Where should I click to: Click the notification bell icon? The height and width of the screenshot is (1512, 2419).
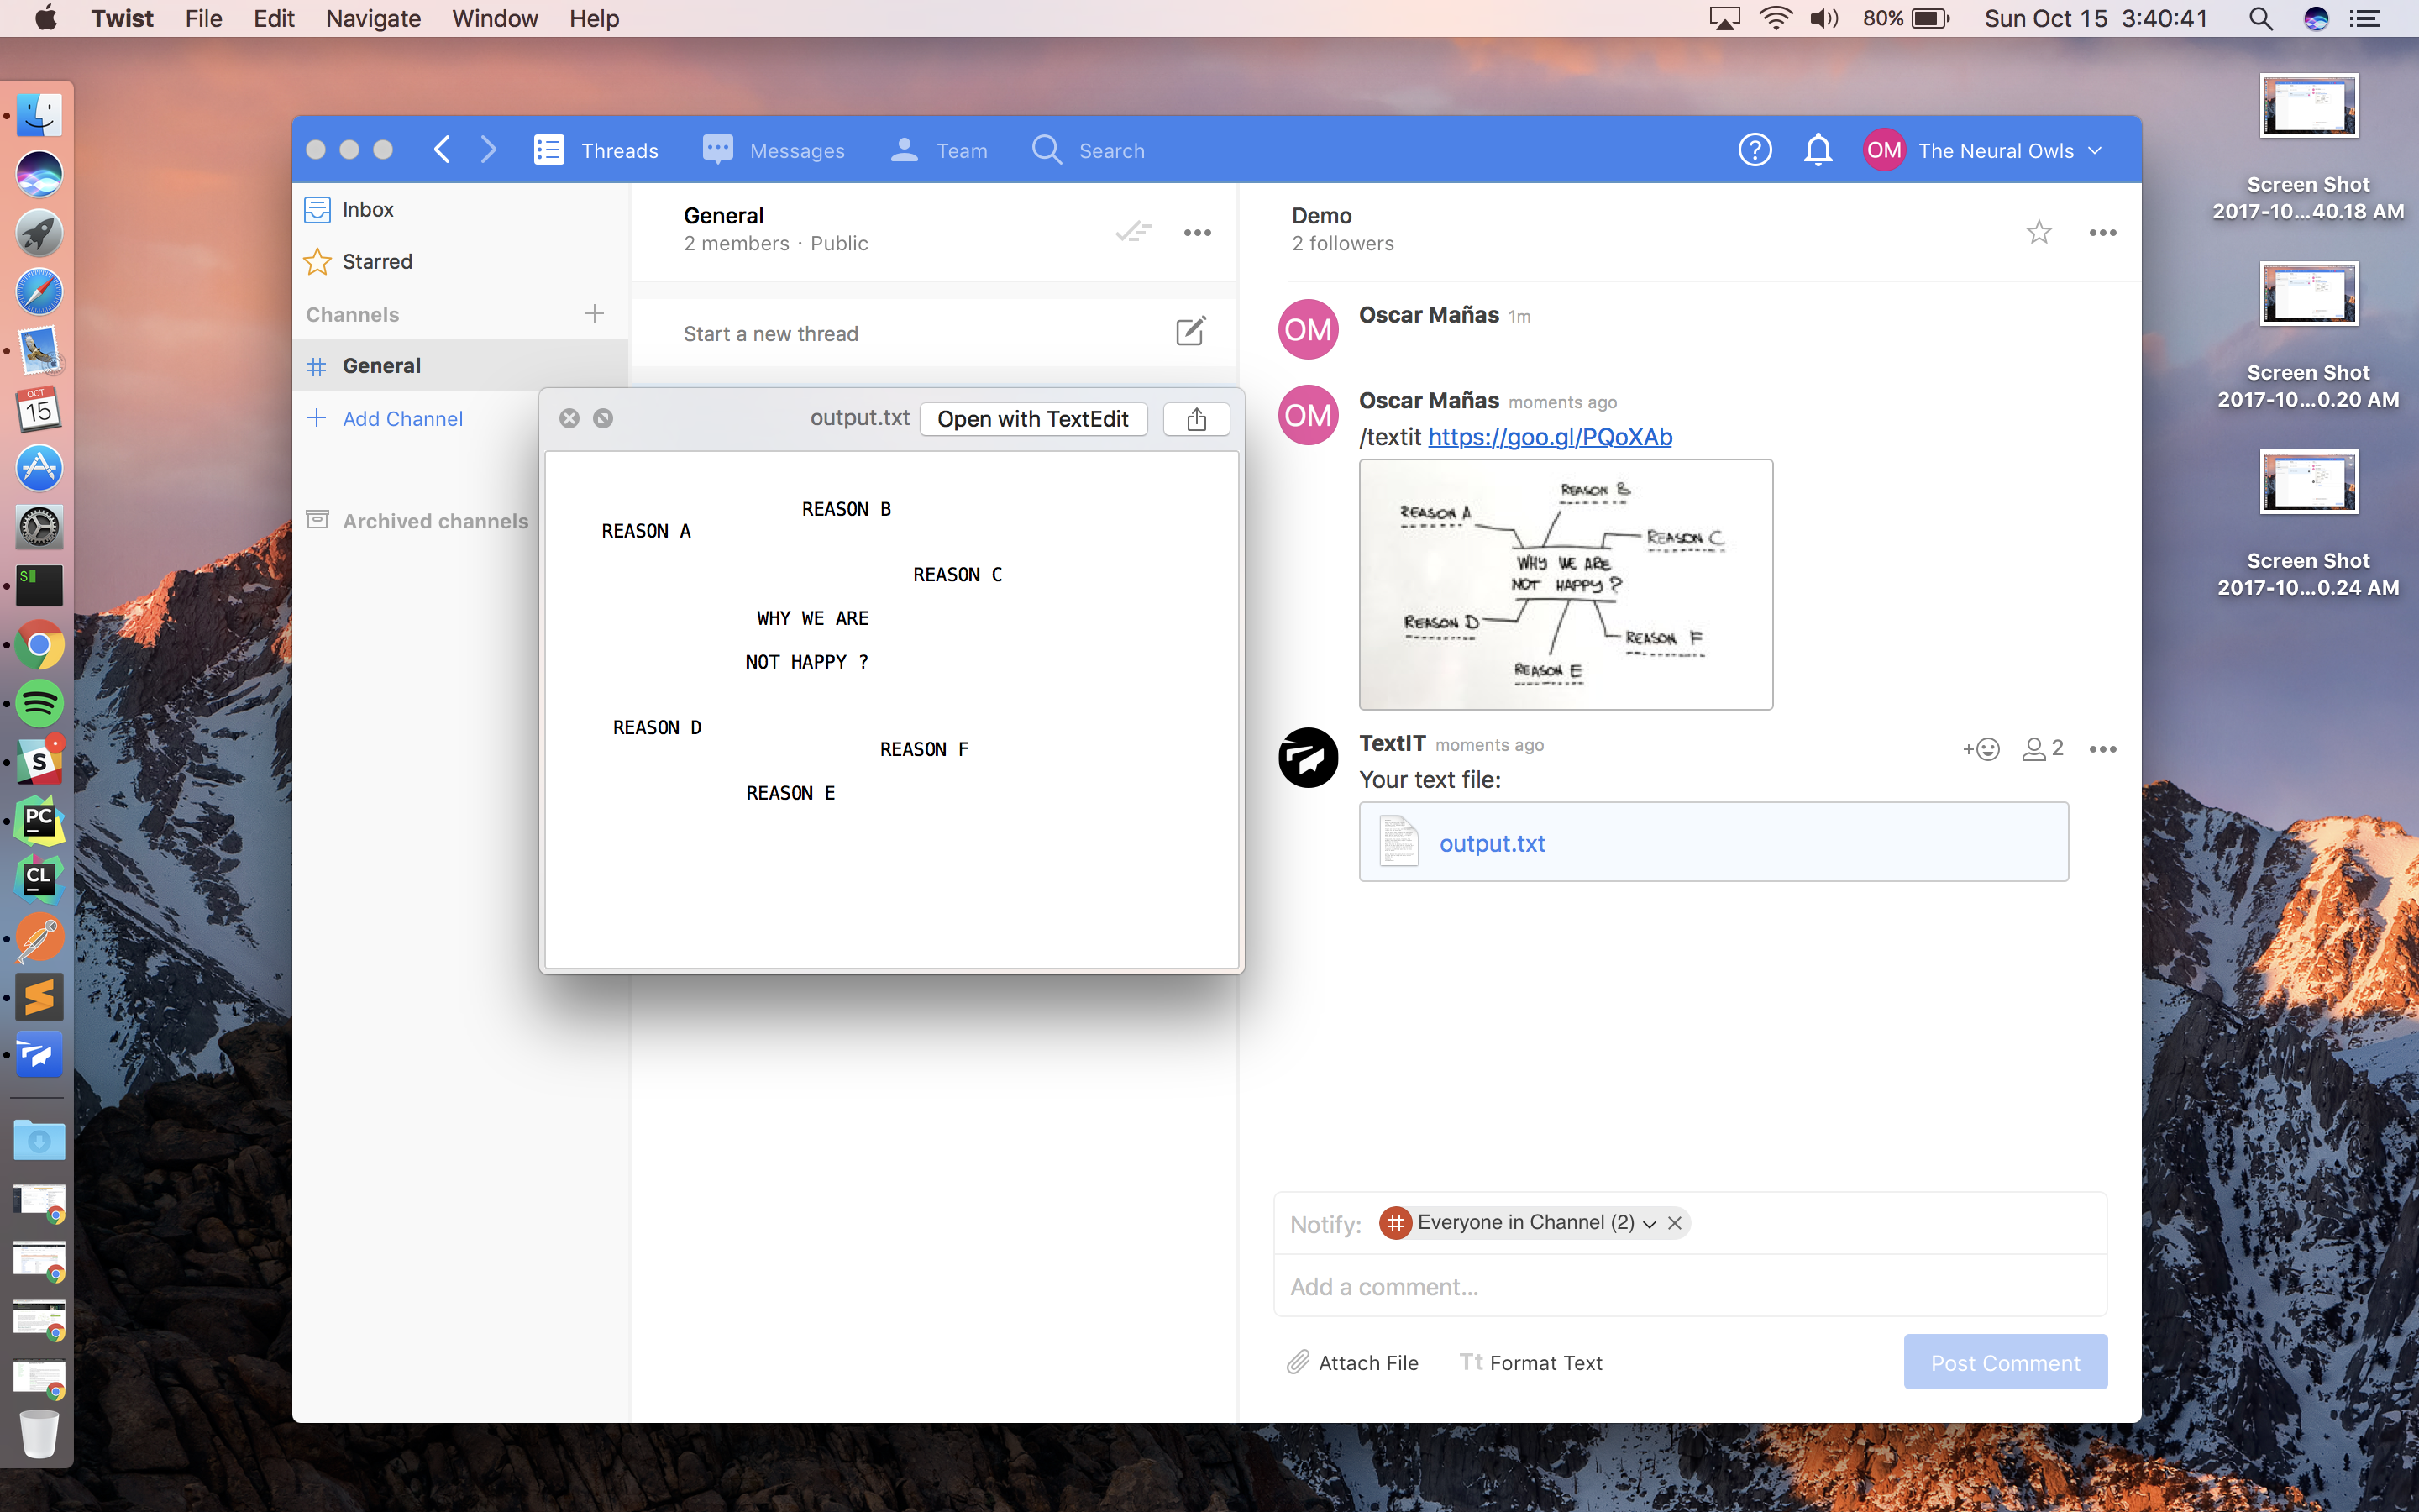click(1818, 150)
